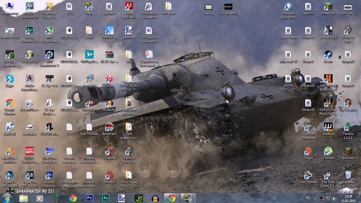361x203 pixels.
Task: Select the Корзина recycle bin
Action: pos(348,177)
